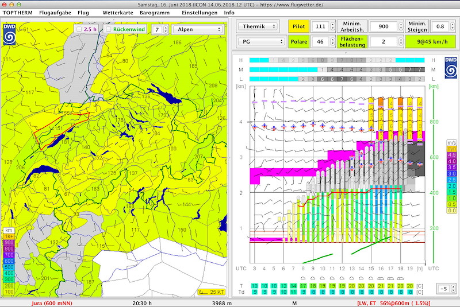Click the DWD logo on the map
Image resolution: width=460 pixels, height=307 pixels.
[x=9, y=34]
